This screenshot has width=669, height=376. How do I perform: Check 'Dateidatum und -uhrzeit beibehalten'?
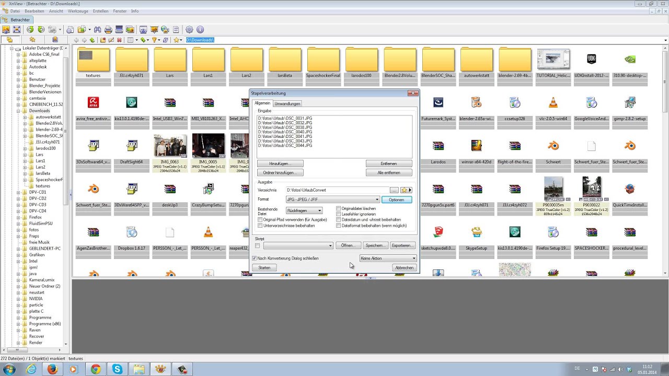(339, 220)
